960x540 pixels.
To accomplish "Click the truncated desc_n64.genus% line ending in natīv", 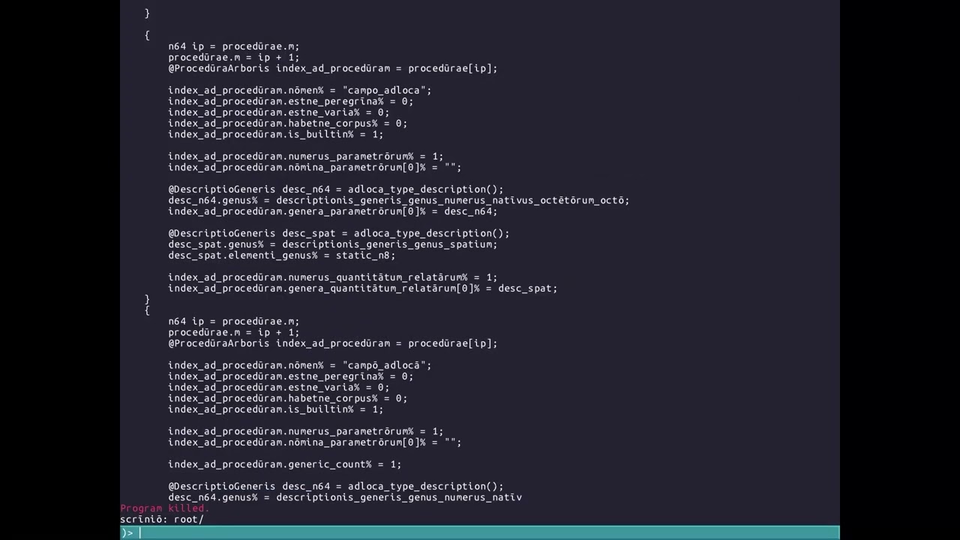I will click(345, 497).
